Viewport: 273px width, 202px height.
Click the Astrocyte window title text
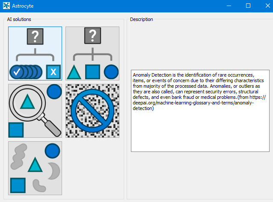(x=23, y=6)
